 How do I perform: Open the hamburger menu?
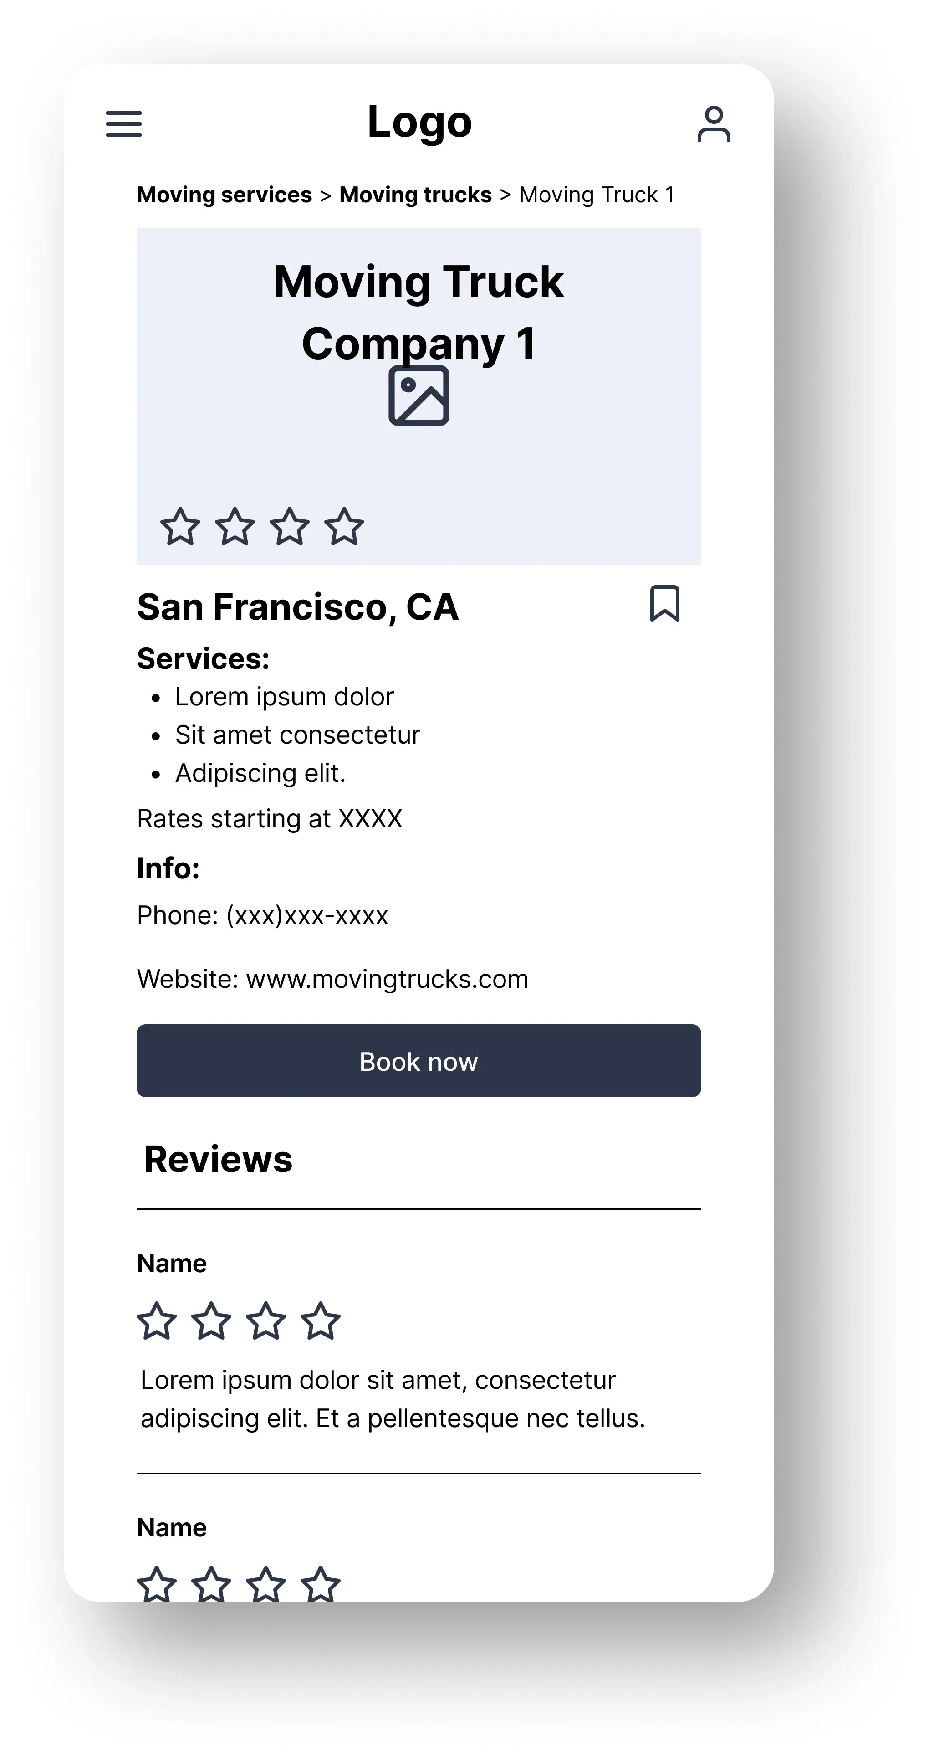pyautogui.click(x=123, y=124)
